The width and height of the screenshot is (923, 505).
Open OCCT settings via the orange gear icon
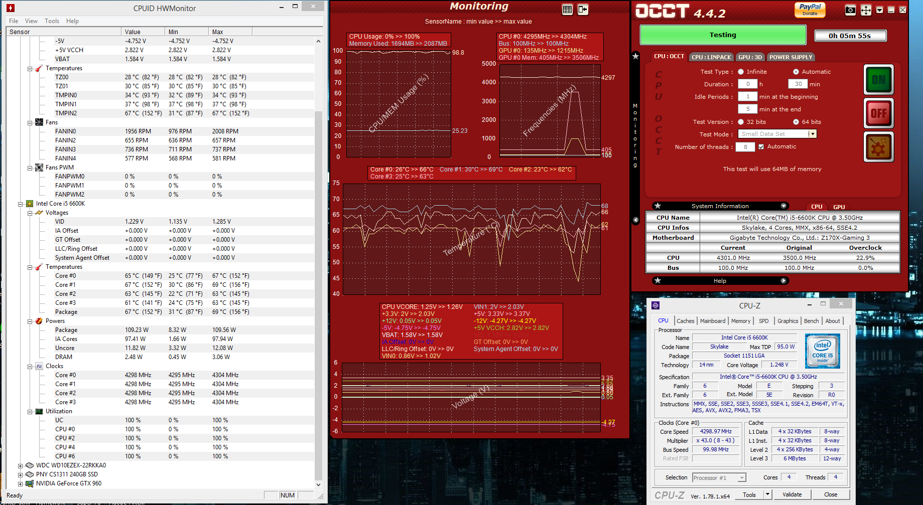click(x=878, y=146)
